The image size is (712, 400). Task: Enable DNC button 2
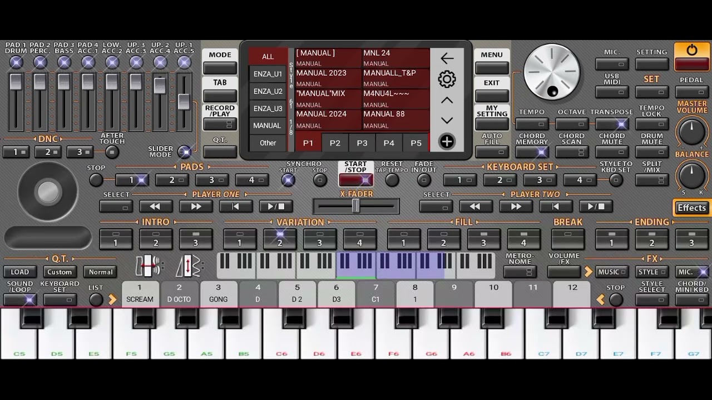point(48,152)
